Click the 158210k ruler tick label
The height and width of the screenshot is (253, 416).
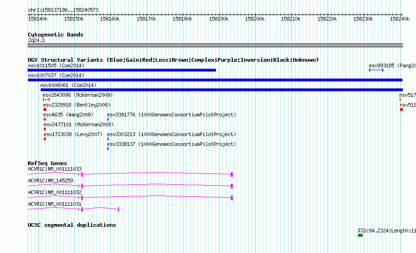coord(291,19)
